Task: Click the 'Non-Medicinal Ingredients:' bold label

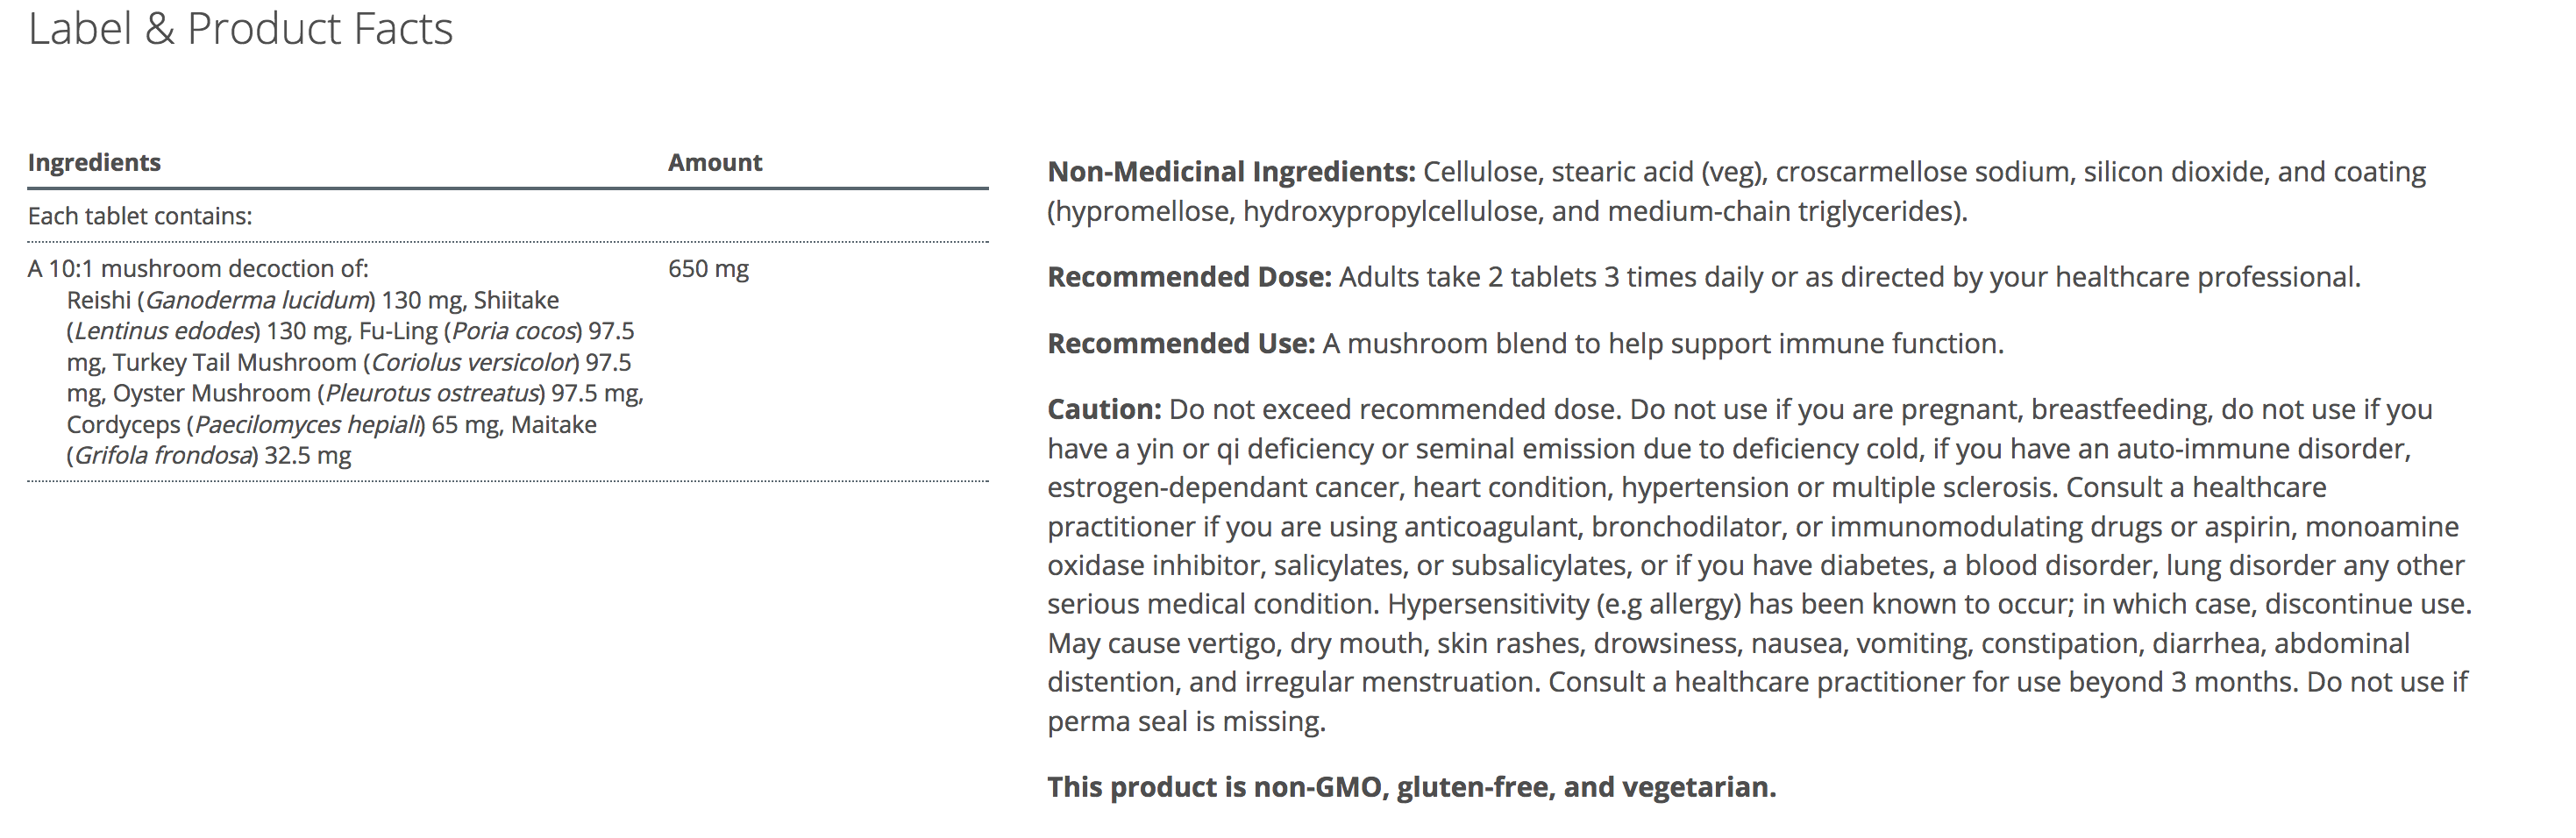Action: click(x=1231, y=172)
